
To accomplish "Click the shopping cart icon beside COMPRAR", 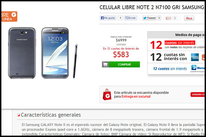I will [x=105, y=64].
